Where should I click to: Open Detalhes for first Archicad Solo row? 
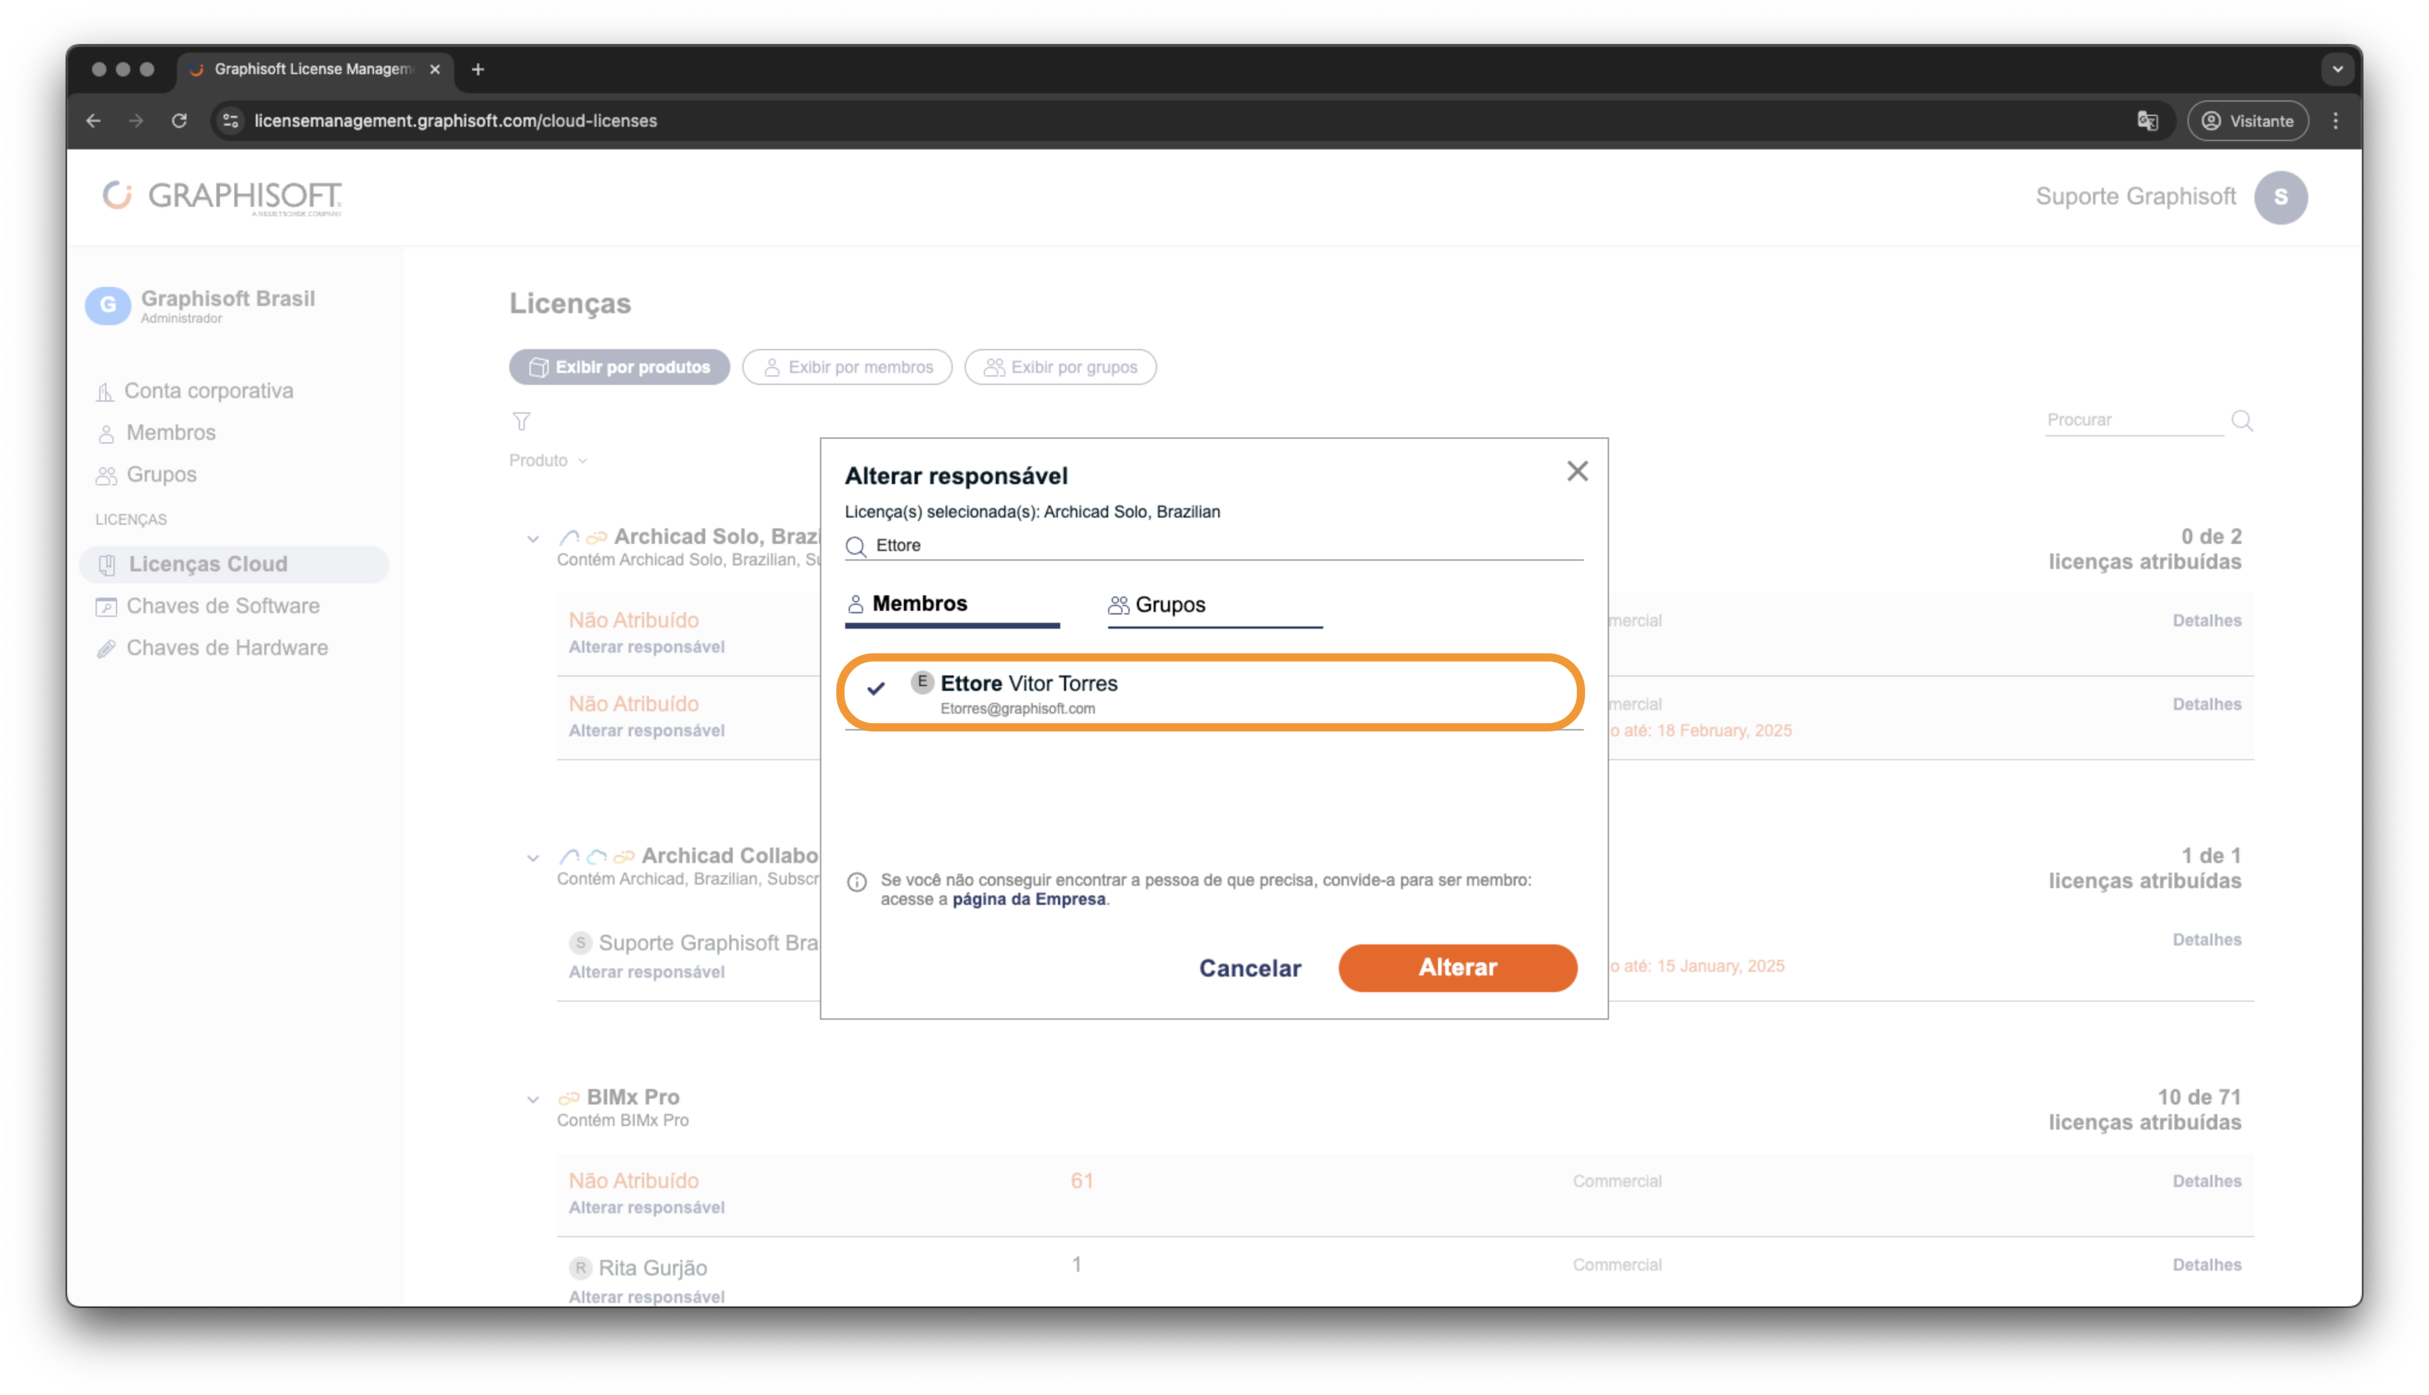[x=2206, y=622]
